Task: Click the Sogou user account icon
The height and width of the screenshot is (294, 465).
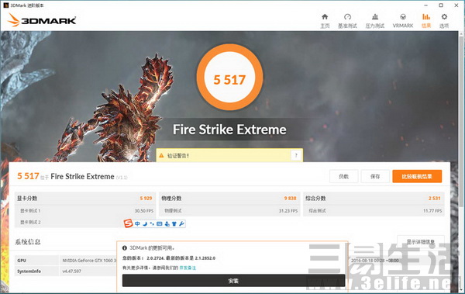Action: point(167,223)
